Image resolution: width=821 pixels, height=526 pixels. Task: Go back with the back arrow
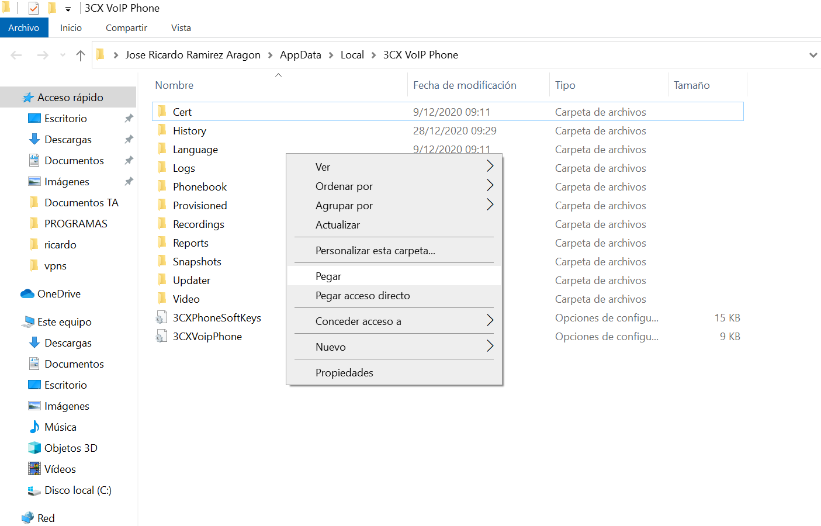16,55
